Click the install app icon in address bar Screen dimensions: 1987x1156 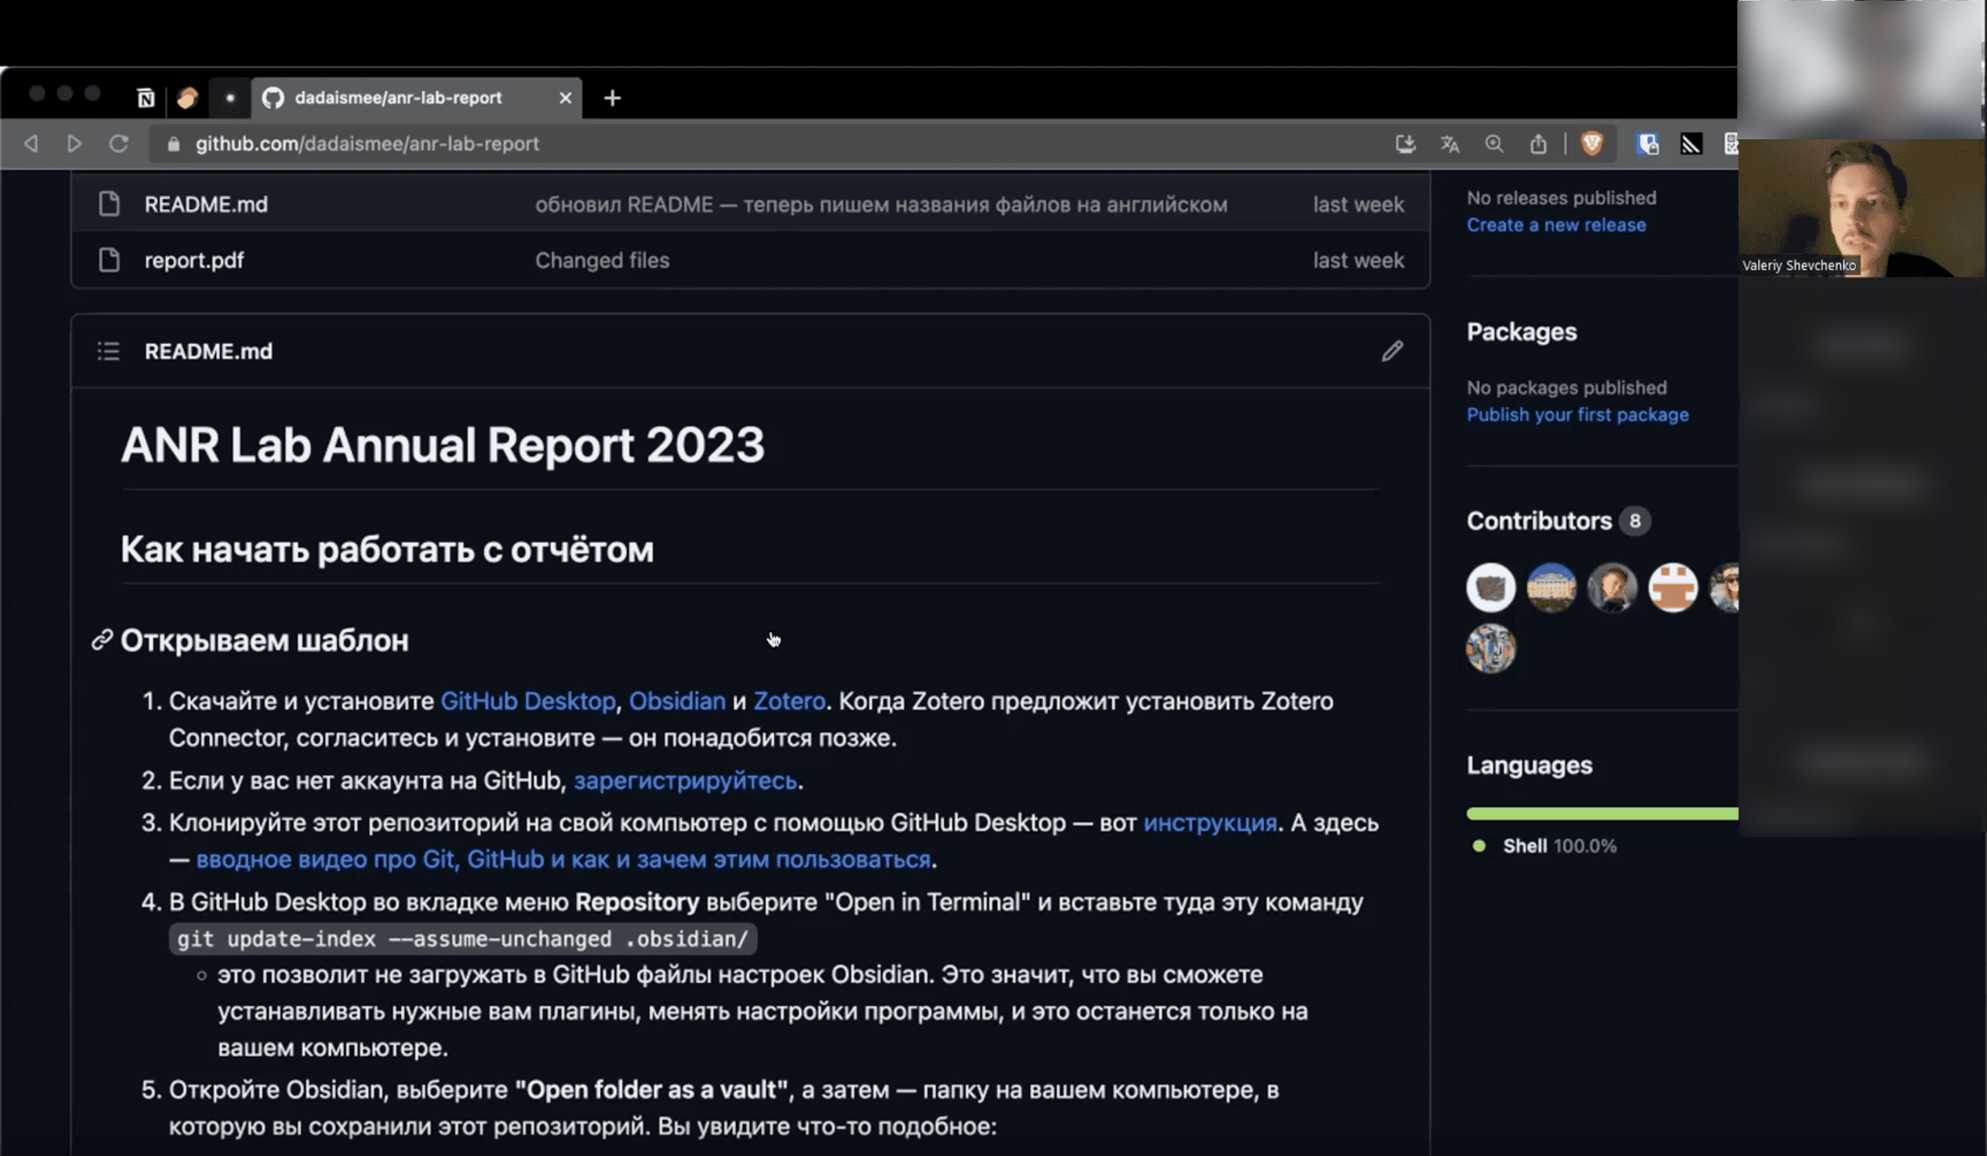[x=1405, y=143]
